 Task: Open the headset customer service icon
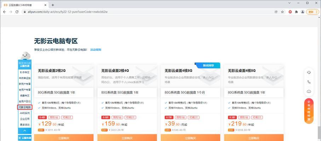coord(309,72)
